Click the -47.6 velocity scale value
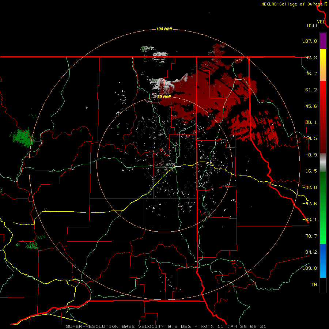This screenshot has height=329, width=329. tap(310, 204)
